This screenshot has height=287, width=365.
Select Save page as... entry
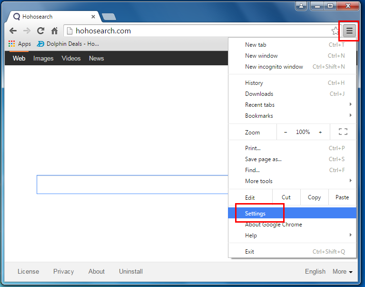point(292,159)
